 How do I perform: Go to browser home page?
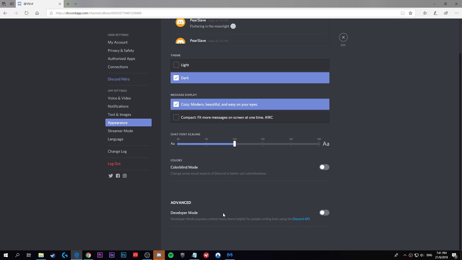click(x=37, y=13)
